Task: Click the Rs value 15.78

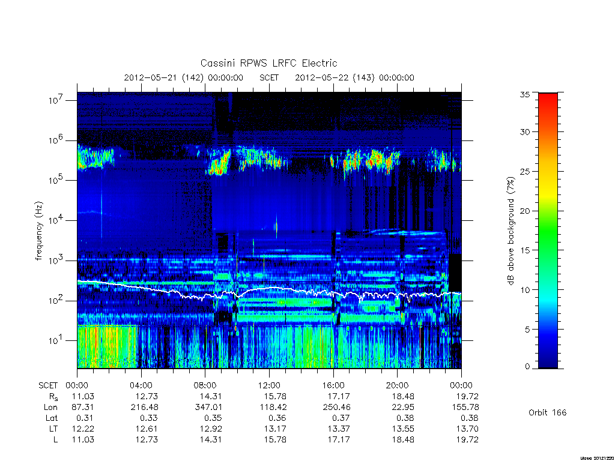Action: point(275,396)
